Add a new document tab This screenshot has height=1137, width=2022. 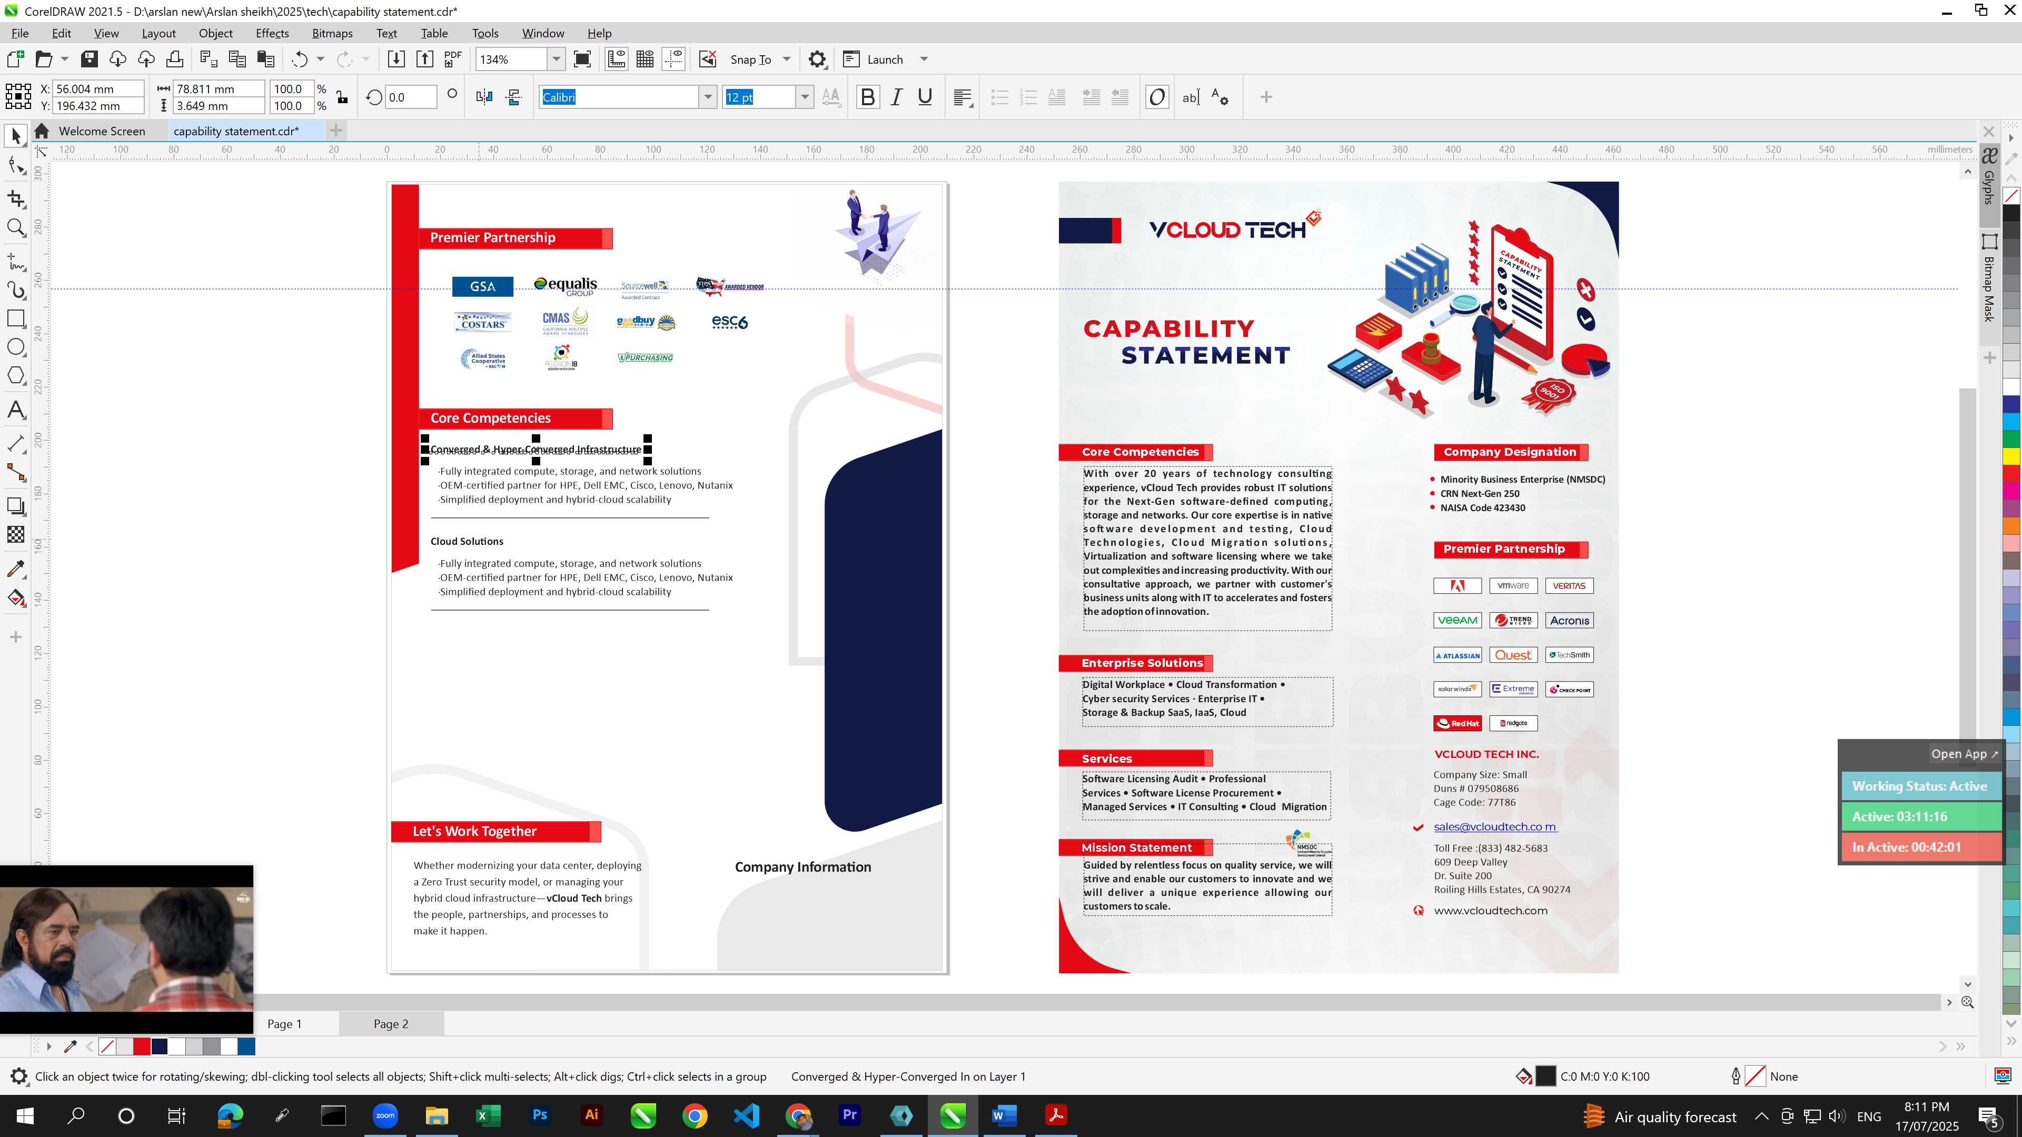click(336, 130)
